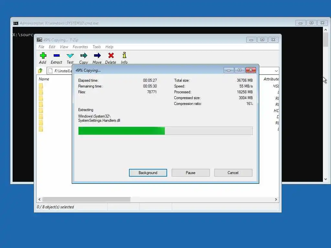Select the second folder icon in the file list
The width and height of the screenshot is (331, 248).
click(41, 92)
